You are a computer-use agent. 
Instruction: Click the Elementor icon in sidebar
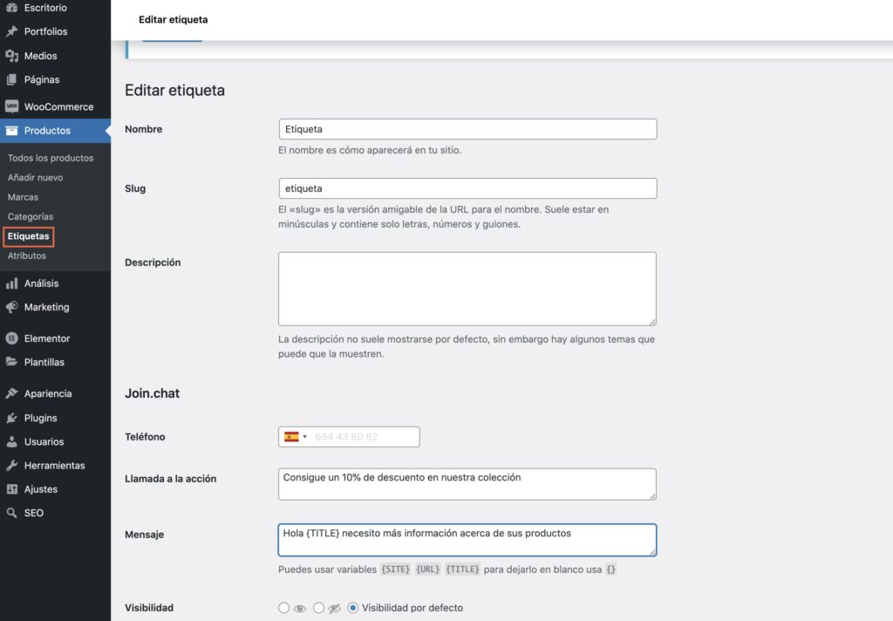pos(11,338)
